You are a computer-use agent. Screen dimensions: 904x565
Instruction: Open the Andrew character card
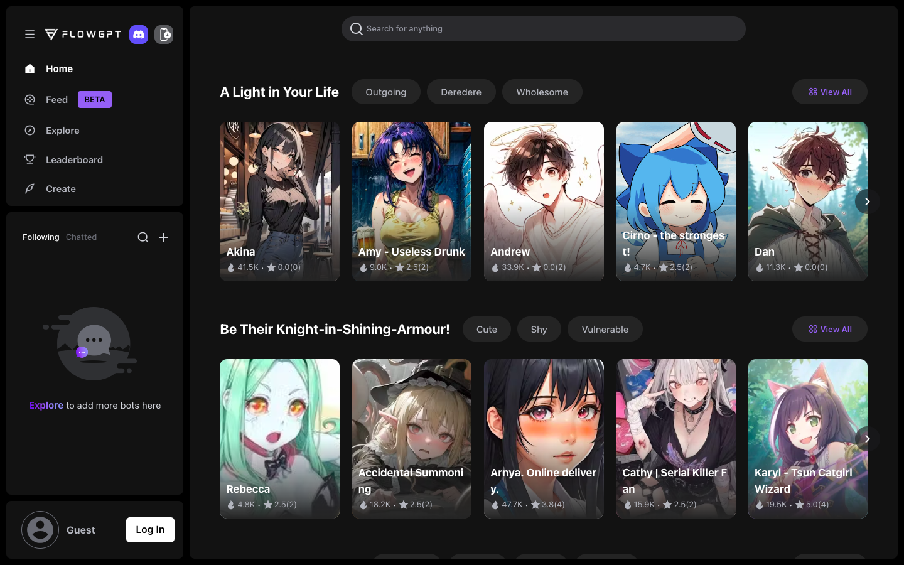coord(544,202)
